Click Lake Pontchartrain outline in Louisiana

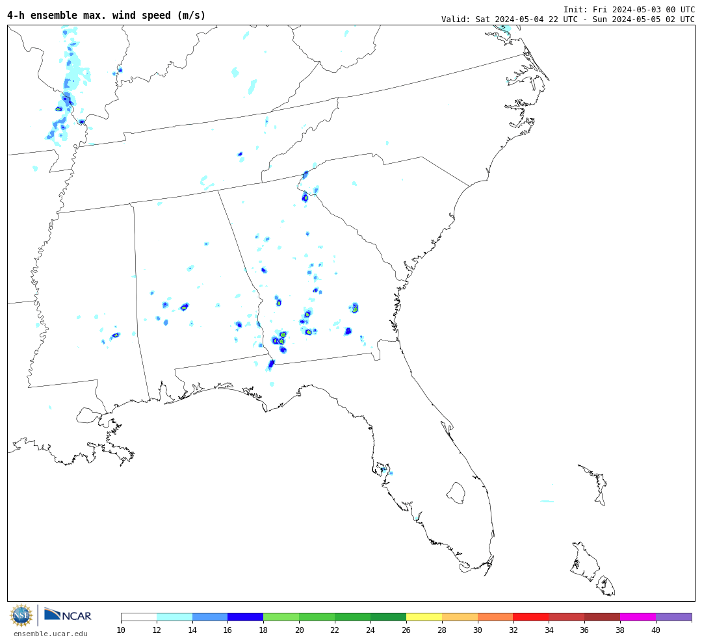click(88, 415)
